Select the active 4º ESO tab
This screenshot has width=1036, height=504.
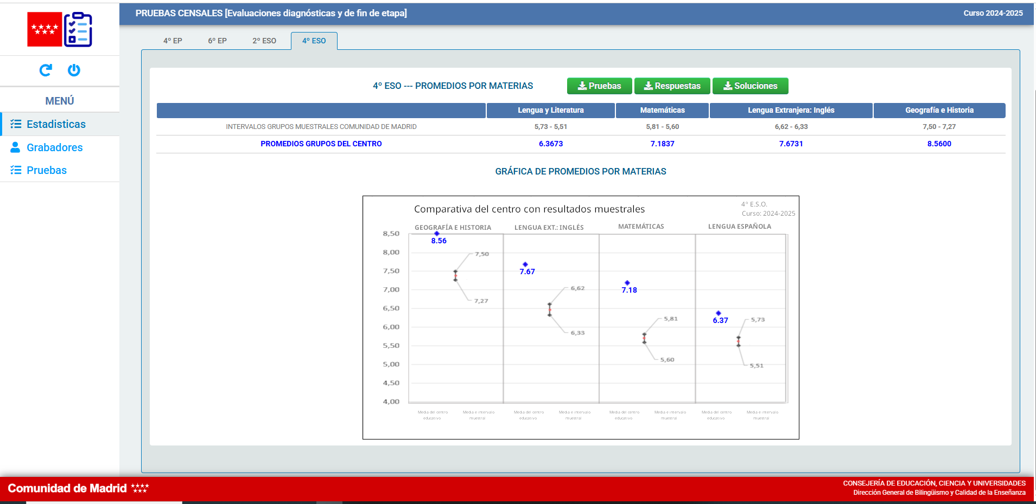click(314, 41)
